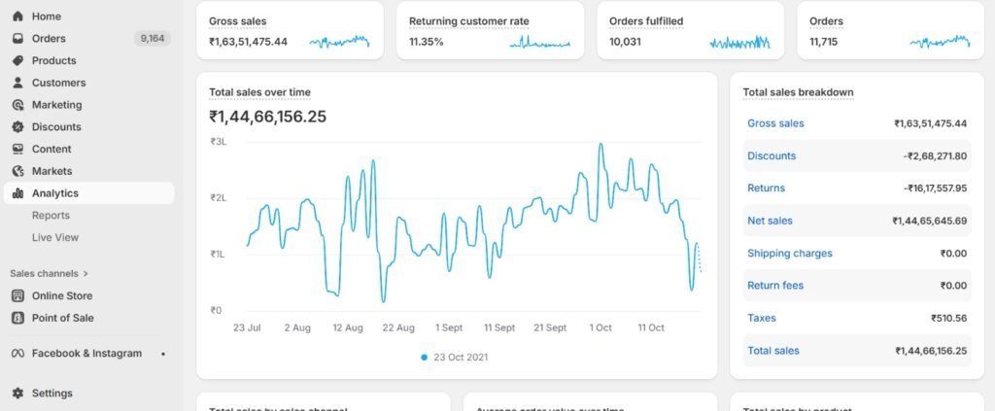Click the Net sales breakdown link
This screenshot has width=995, height=411.
(770, 221)
